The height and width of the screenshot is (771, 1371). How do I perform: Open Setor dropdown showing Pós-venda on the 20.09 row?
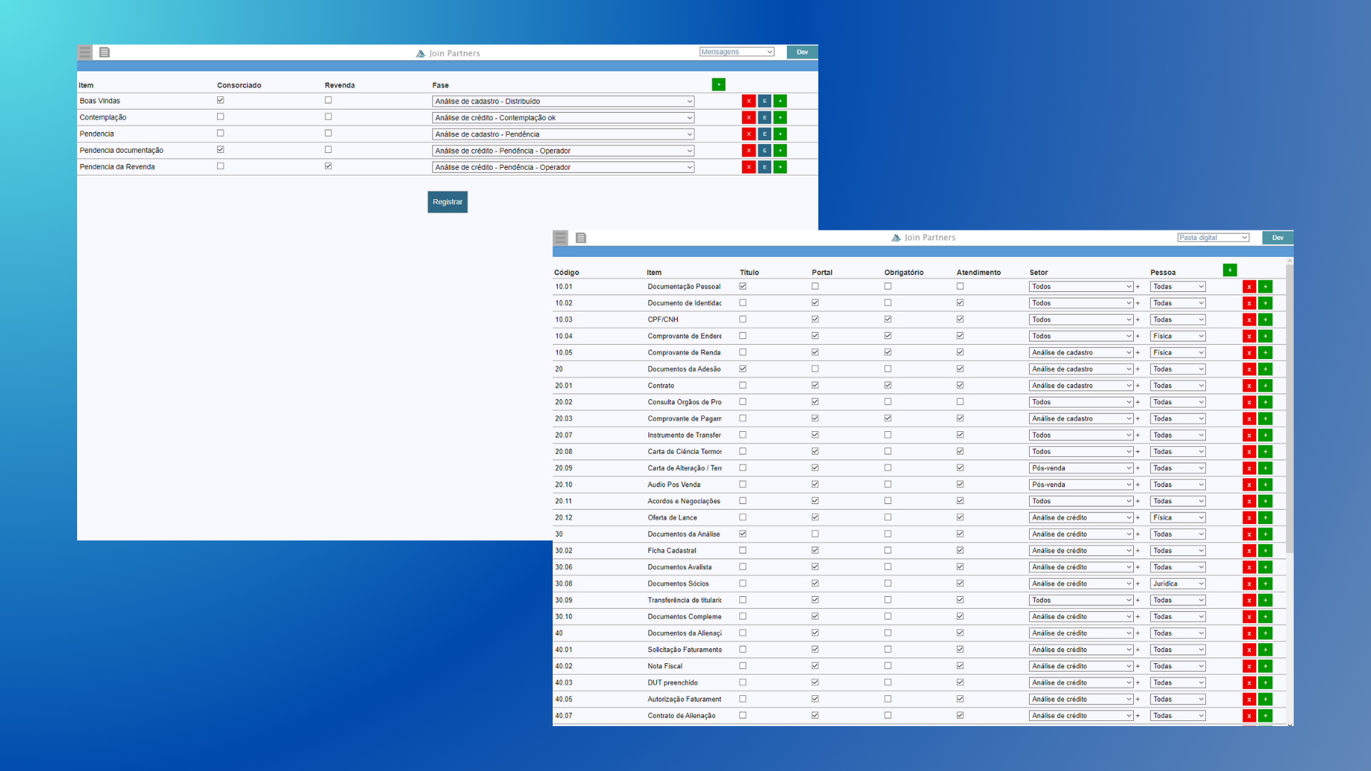point(1081,468)
